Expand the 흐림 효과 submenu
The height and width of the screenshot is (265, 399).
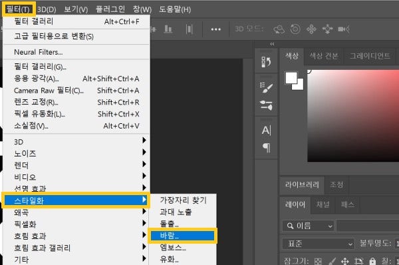tap(76, 236)
